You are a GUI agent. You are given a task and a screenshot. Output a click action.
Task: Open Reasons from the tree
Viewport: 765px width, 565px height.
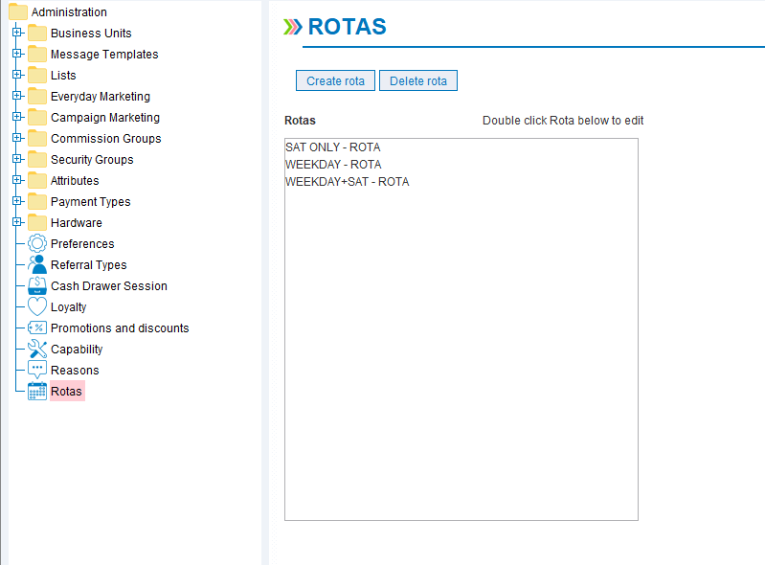[x=75, y=370]
